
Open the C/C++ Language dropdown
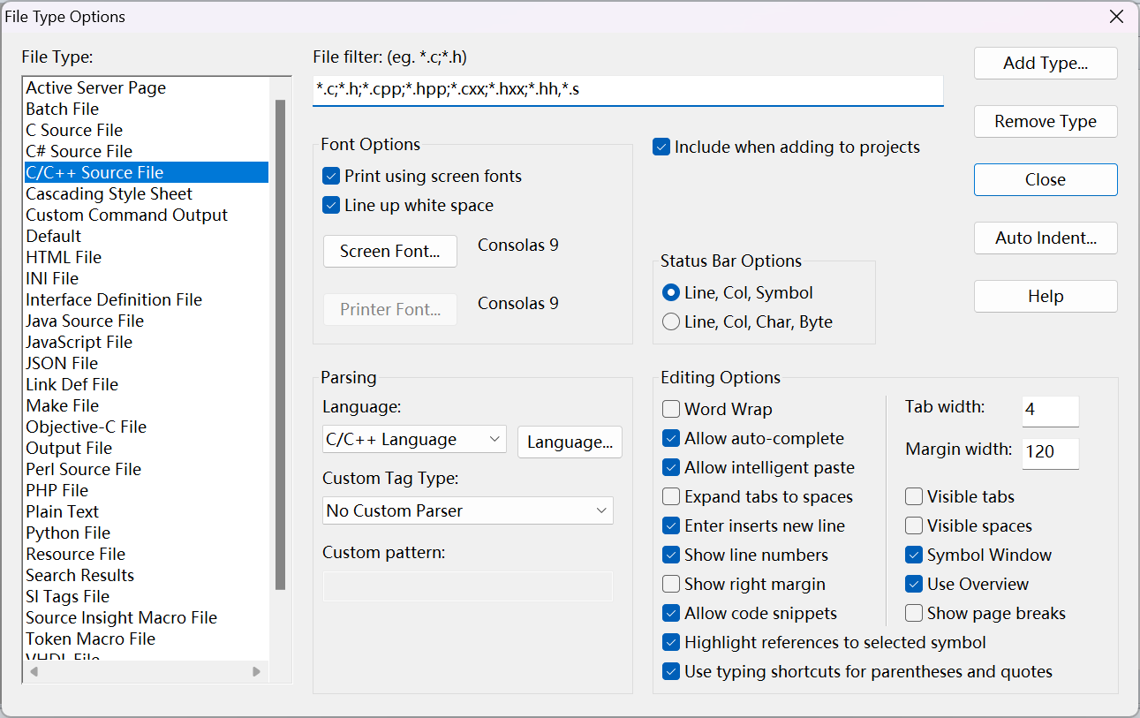pyautogui.click(x=413, y=439)
